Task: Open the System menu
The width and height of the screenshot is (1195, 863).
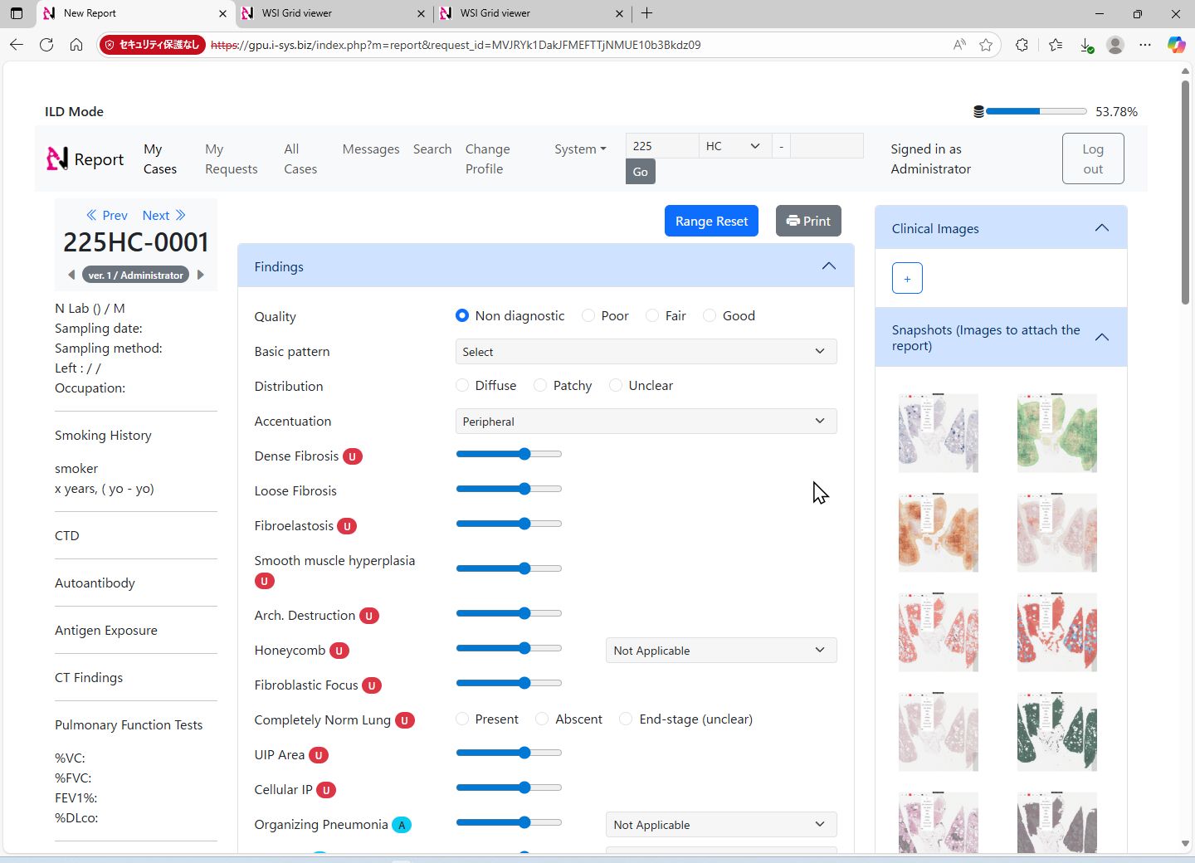Action: point(580,149)
